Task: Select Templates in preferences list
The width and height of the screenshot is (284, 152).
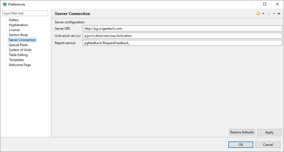Action: point(16,60)
